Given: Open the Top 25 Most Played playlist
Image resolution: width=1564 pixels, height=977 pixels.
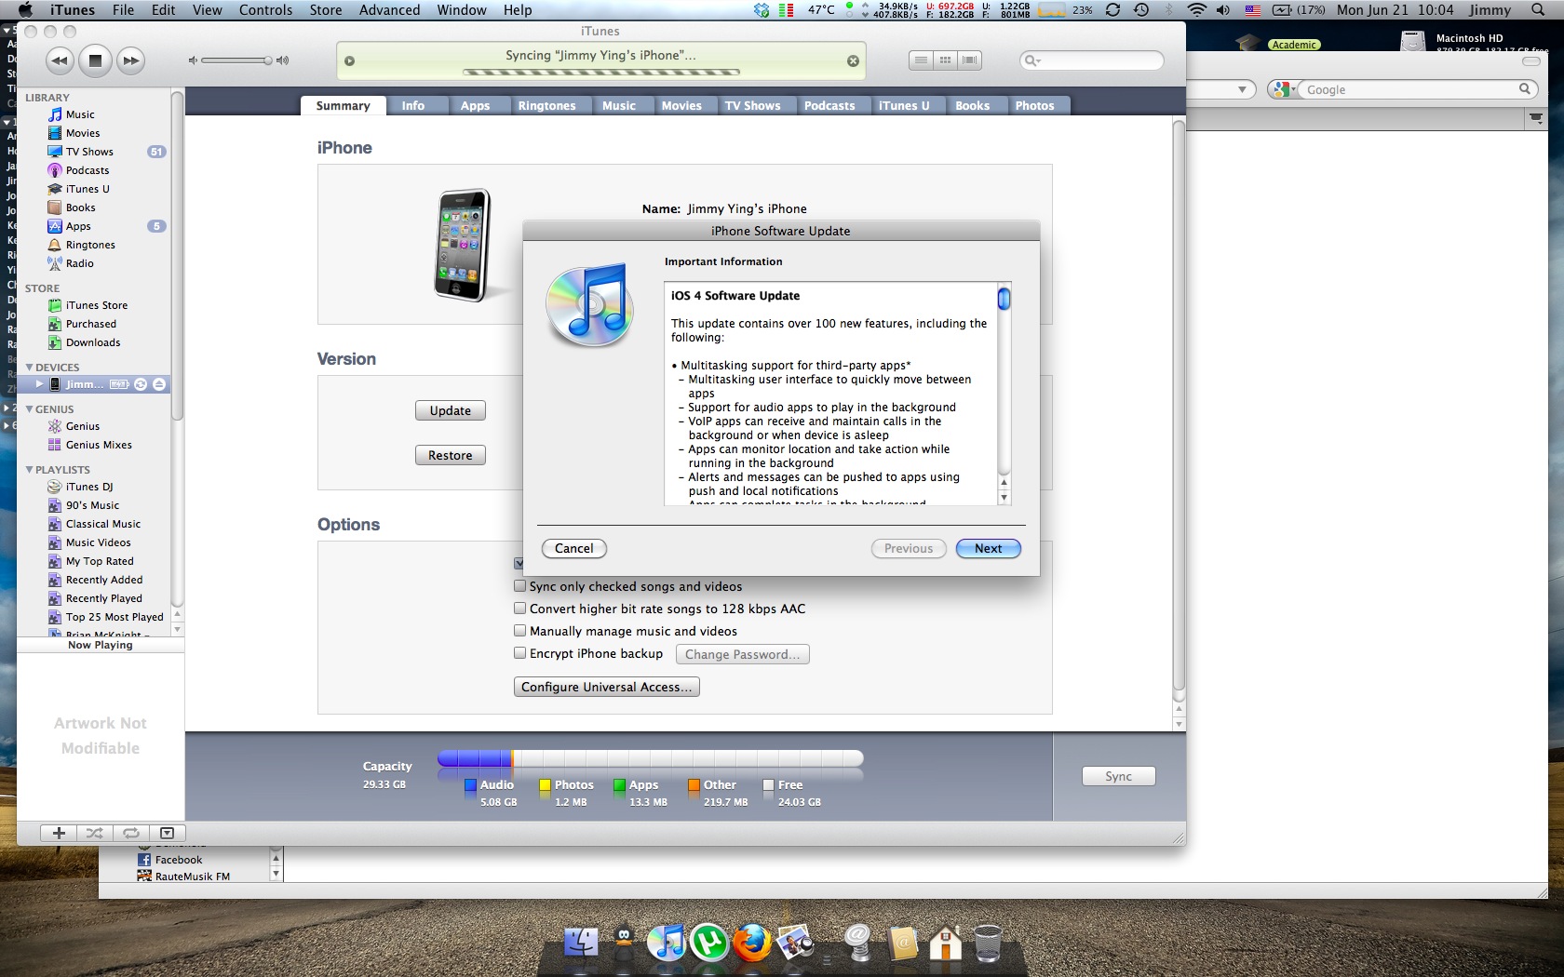Looking at the screenshot, I should tap(115, 617).
